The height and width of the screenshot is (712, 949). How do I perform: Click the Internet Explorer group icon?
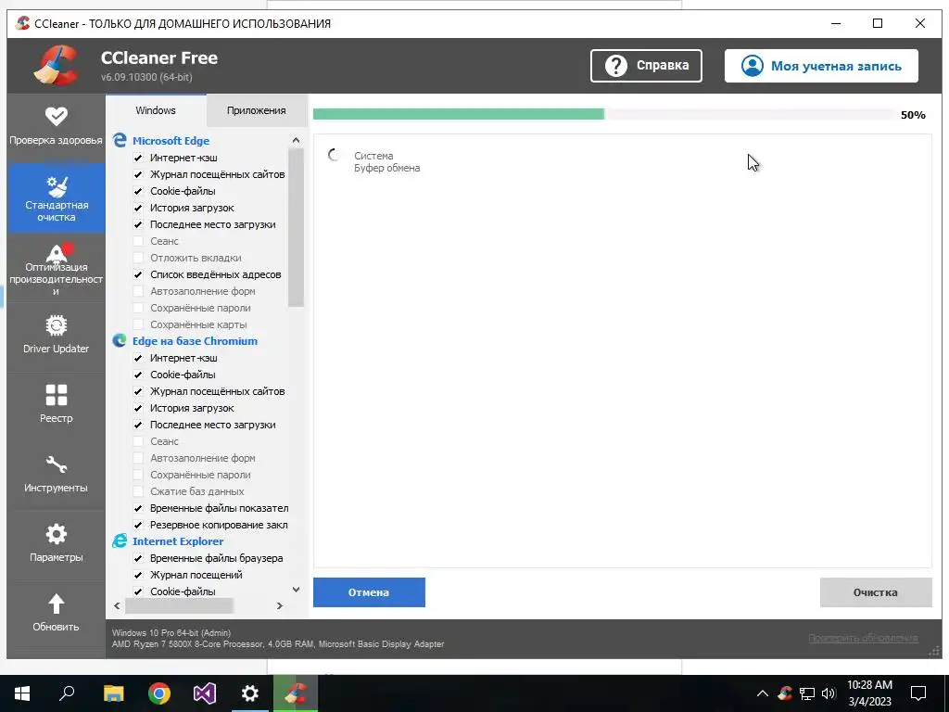(x=120, y=541)
